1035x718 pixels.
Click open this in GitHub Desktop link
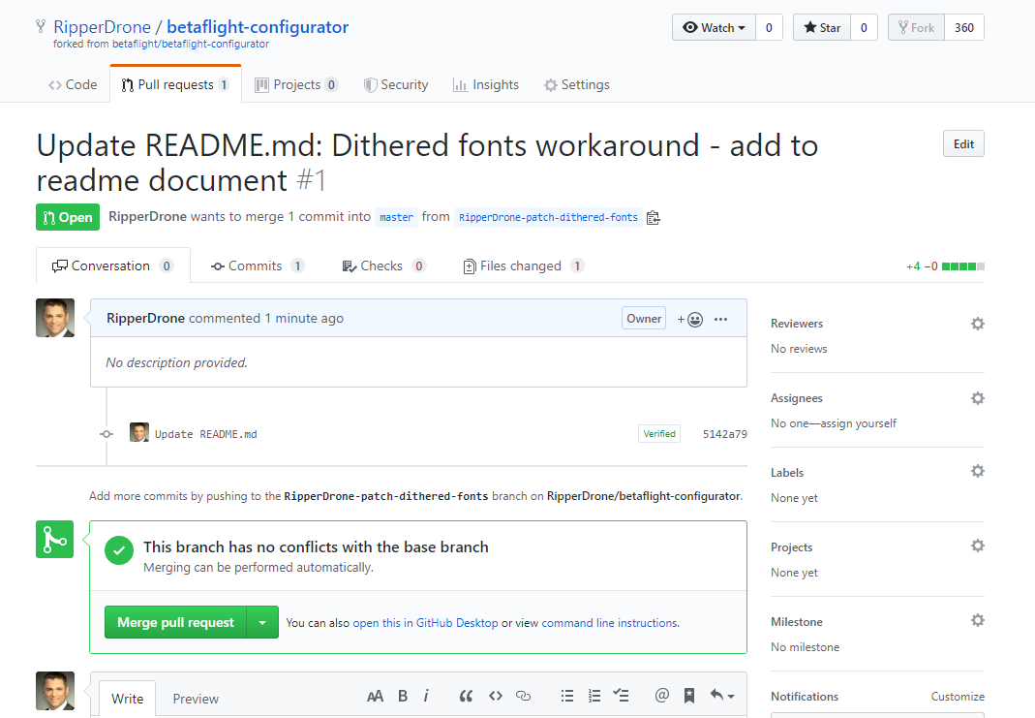(425, 623)
